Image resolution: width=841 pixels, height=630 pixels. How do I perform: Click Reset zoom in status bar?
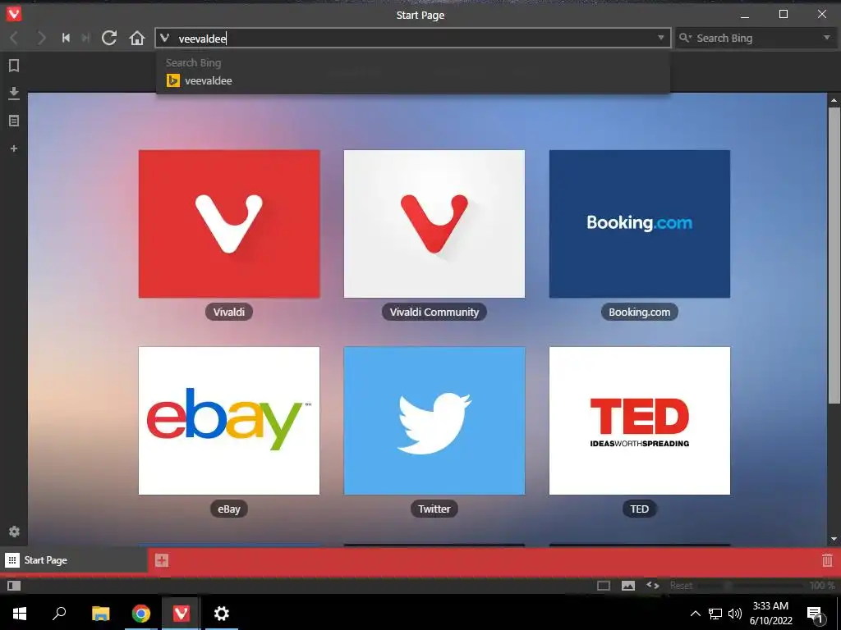pos(681,586)
